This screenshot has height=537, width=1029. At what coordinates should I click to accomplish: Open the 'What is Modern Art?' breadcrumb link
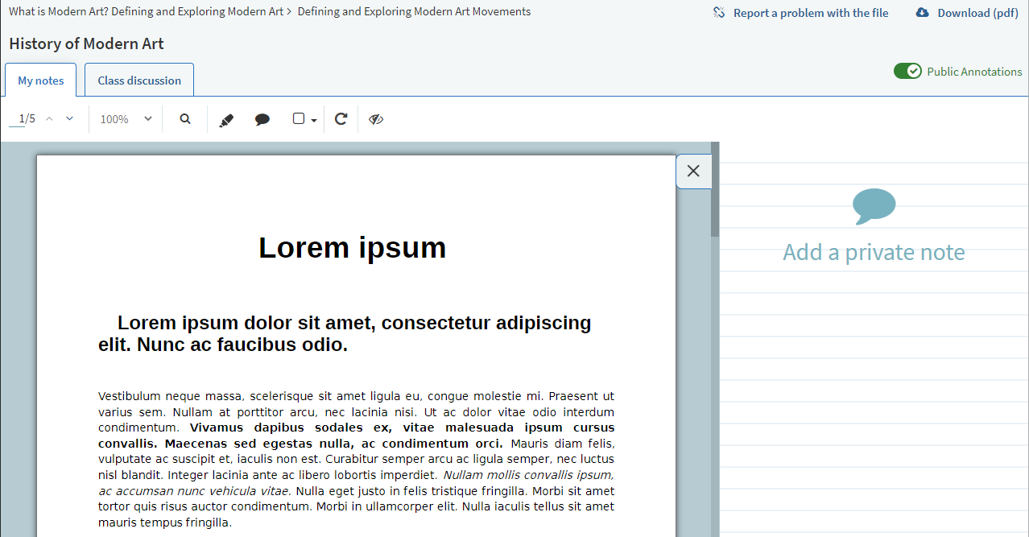146,12
